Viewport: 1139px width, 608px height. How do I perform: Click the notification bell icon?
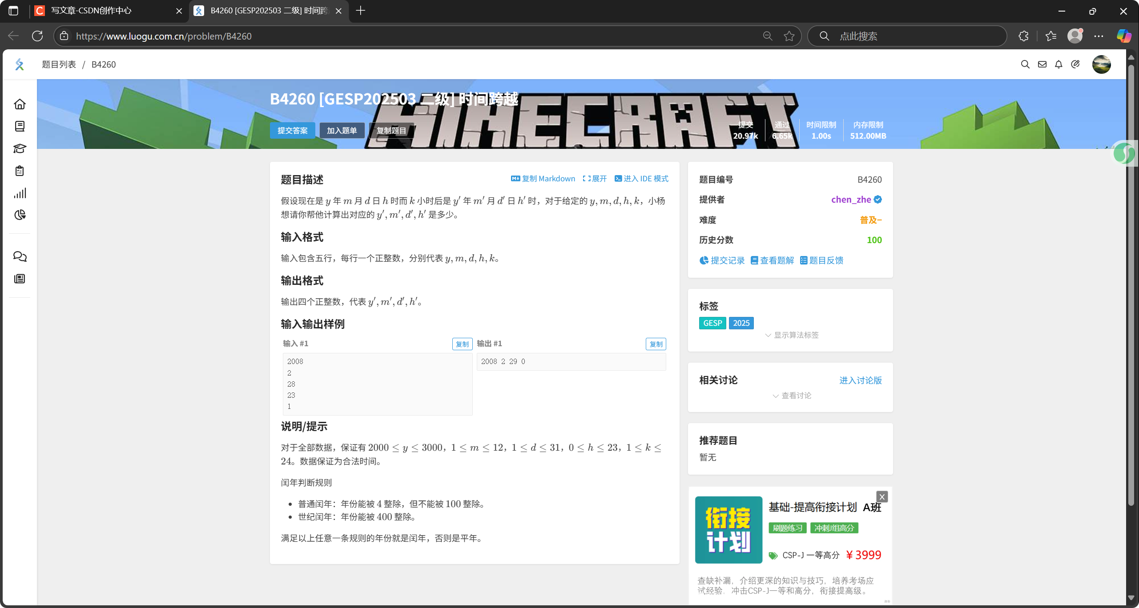1059,64
